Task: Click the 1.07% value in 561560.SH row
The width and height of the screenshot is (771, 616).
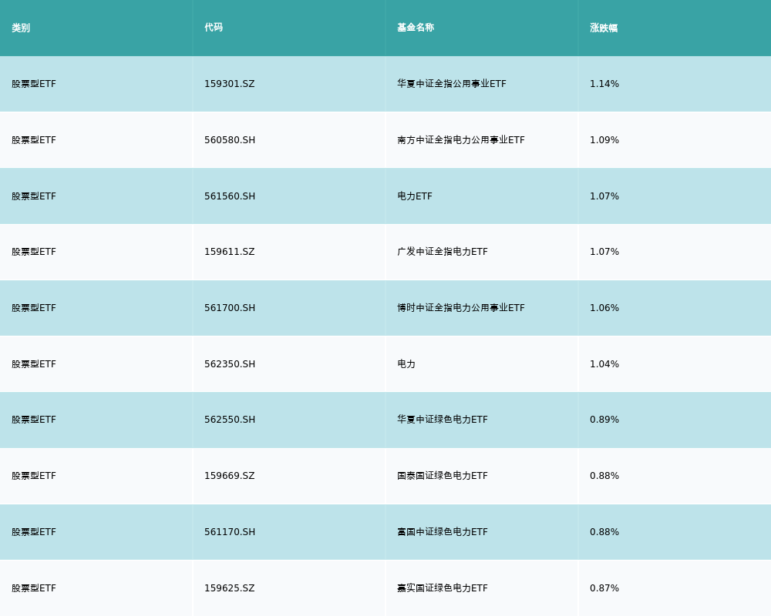Action: point(604,196)
